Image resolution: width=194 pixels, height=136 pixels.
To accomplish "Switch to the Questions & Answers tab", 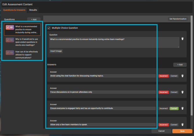I will (14, 10).
